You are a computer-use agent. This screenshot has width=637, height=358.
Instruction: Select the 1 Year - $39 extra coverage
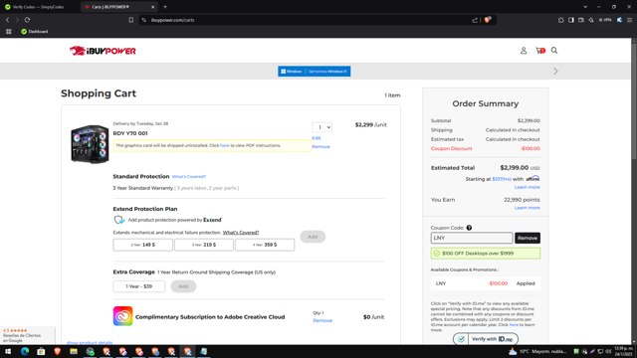tap(139, 286)
